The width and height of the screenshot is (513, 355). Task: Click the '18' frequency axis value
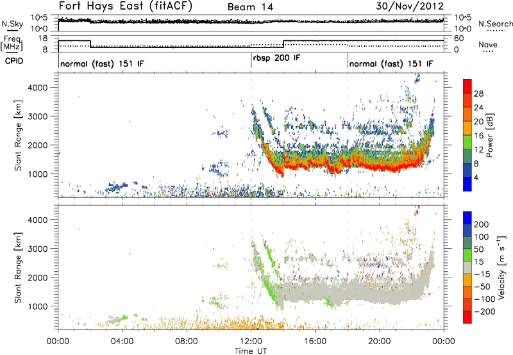pyautogui.click(x=42, y=38)
